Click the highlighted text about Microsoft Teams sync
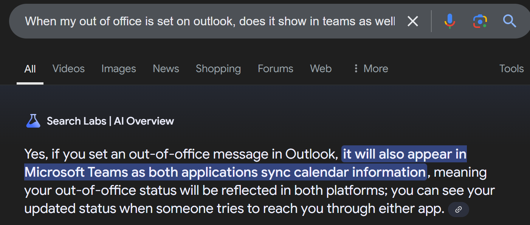Viewport: 530px width, 225px height. point(246,163)
